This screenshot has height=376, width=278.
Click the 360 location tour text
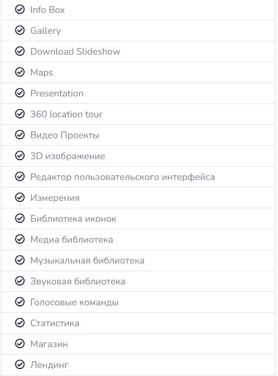67,114
